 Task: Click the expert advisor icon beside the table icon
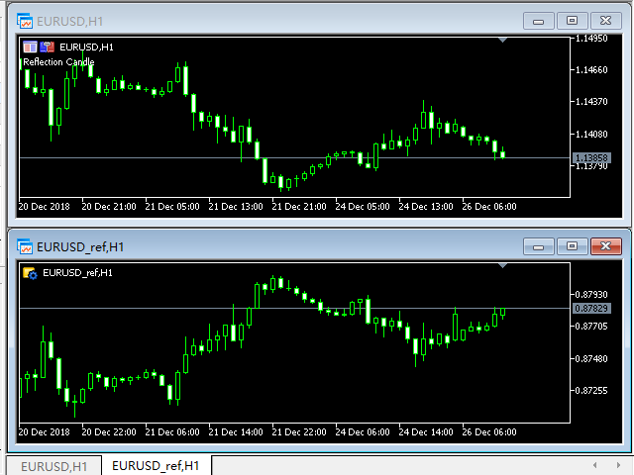(47, 47)
